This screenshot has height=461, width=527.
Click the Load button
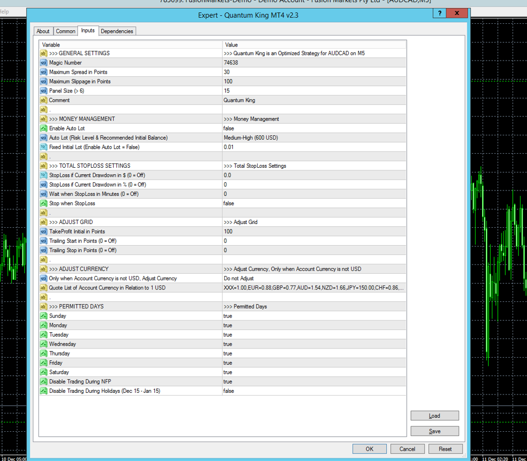pyautogui.click(x=434, y=416)
